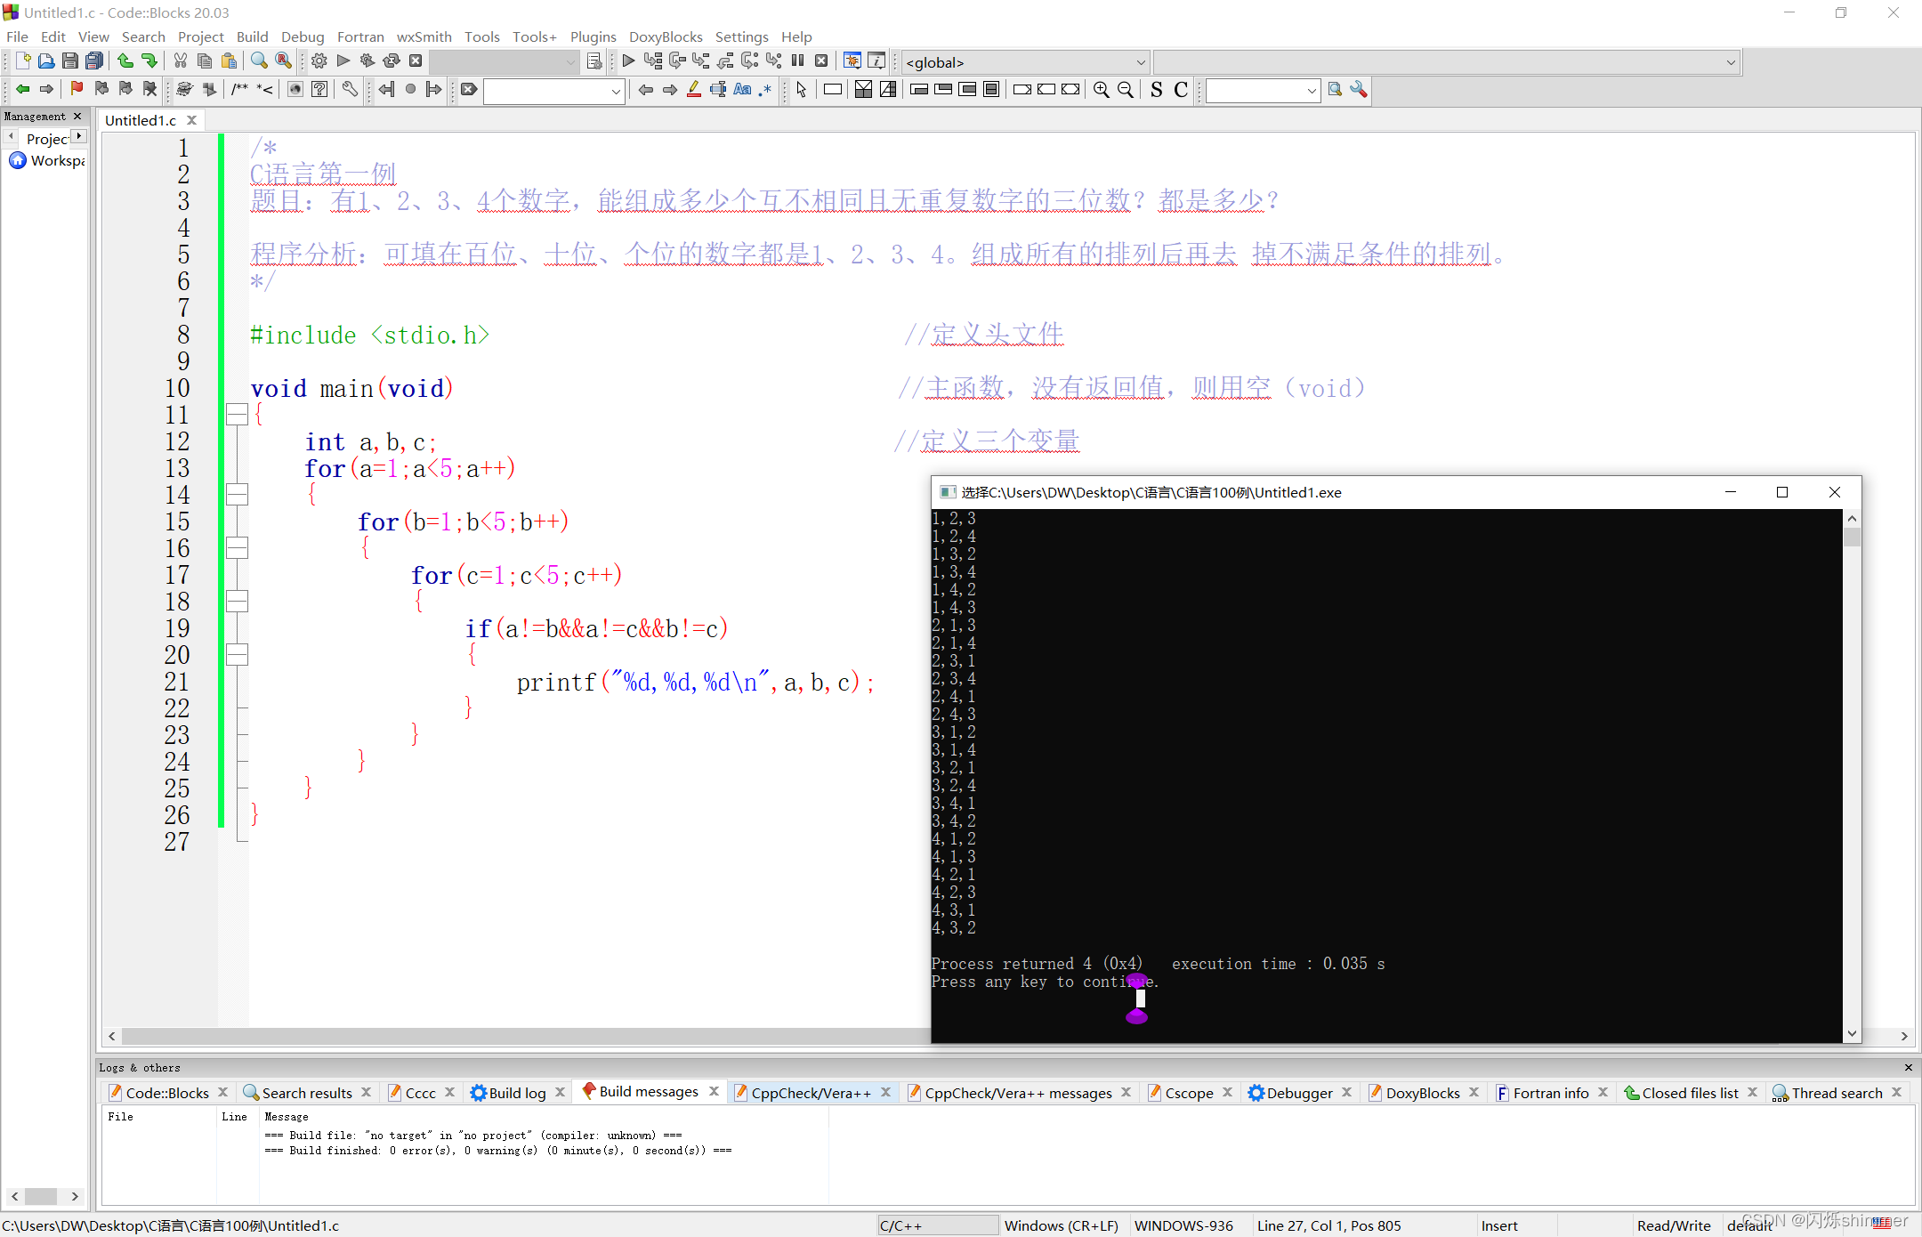Toggle Match case (Aa) search option
The image size is (1922, 1237).
(742, 89)
